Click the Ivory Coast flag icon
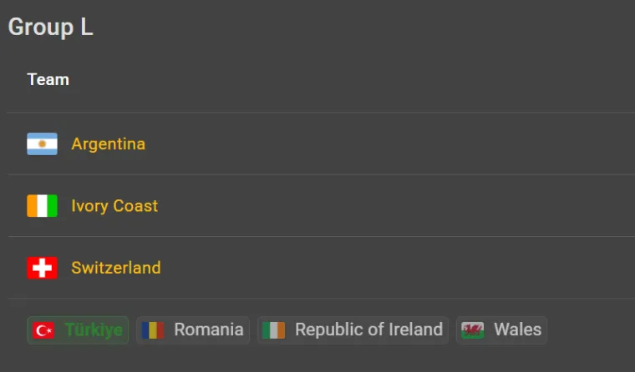The image size is (635, 372). (42, 206)
